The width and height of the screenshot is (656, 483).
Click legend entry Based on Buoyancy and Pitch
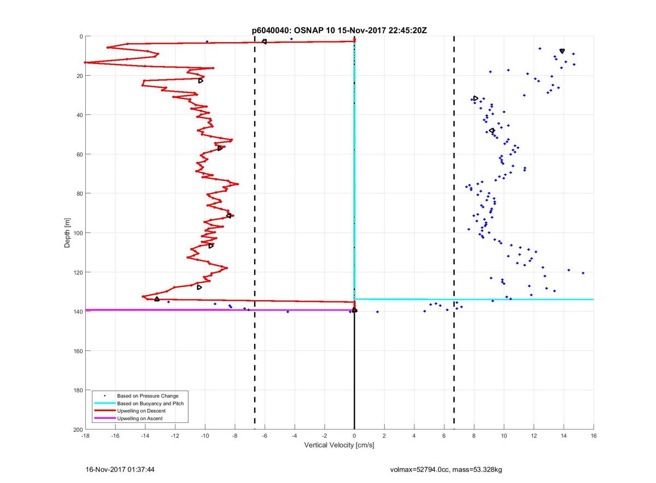click(x=150, y=403)
